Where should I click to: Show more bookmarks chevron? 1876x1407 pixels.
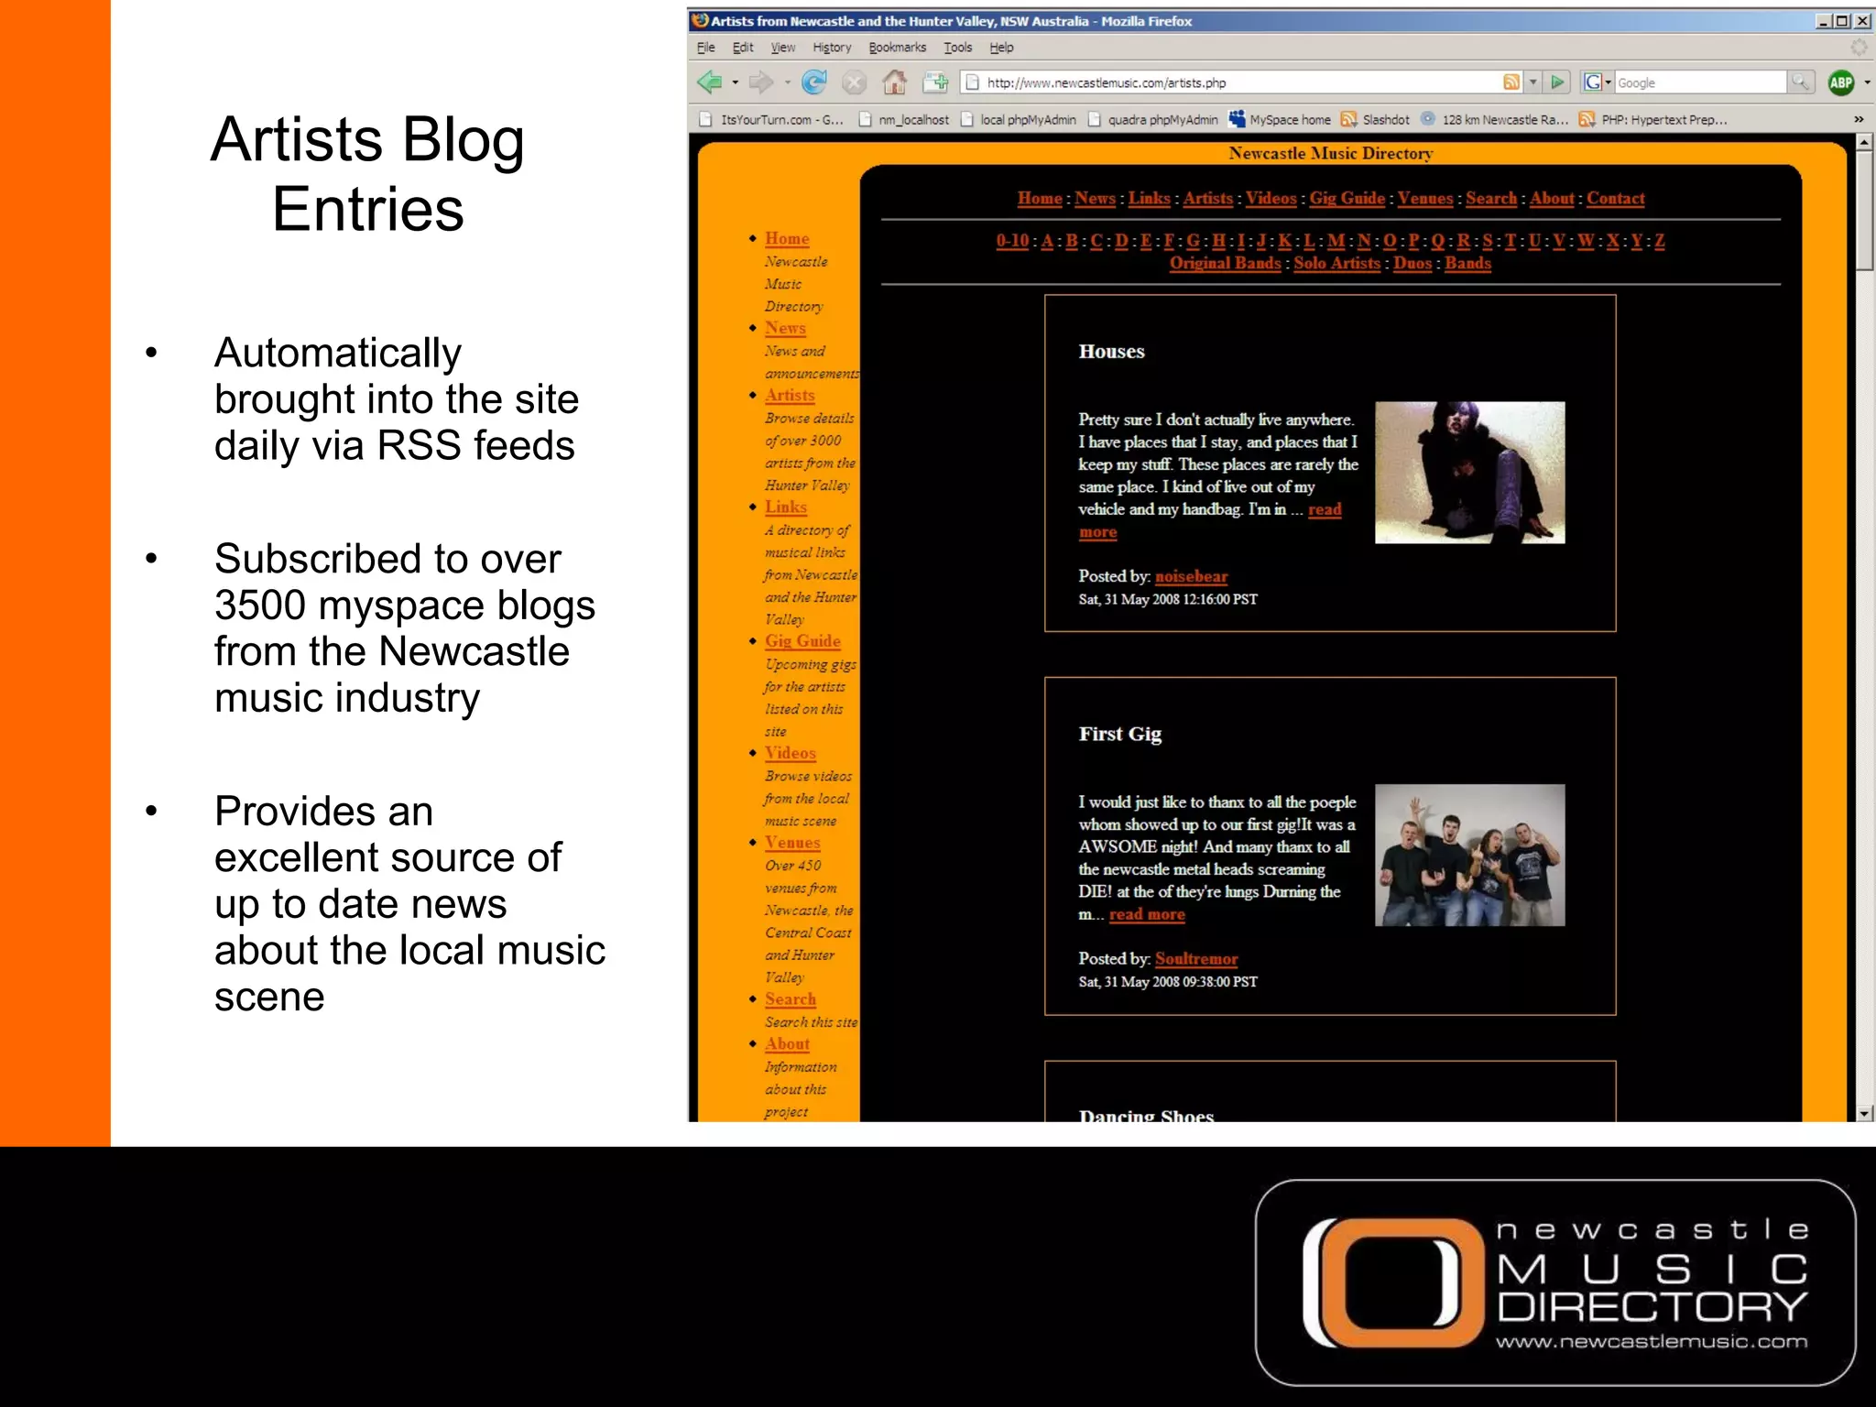point(1859,119)
